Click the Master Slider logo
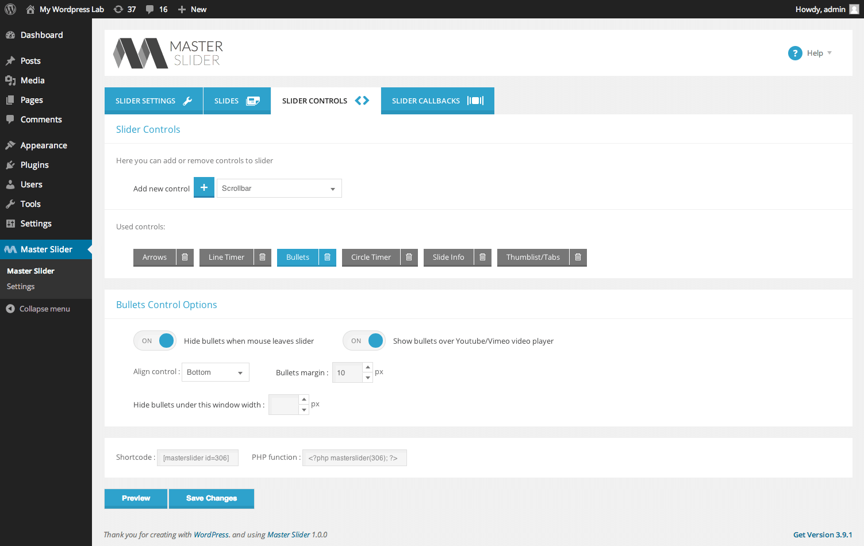Viewport: 864px width, 546px height. pyautogui.click(x=168, y=53)
